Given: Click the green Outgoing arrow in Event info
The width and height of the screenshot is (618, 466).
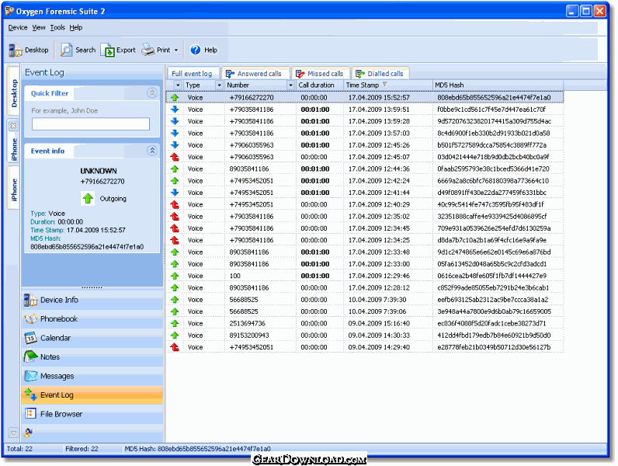Looking at the screenshot, I should click(88, 198).
